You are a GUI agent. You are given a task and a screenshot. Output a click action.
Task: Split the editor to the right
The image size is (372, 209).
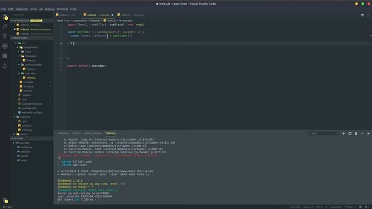[x=362, y=15]
